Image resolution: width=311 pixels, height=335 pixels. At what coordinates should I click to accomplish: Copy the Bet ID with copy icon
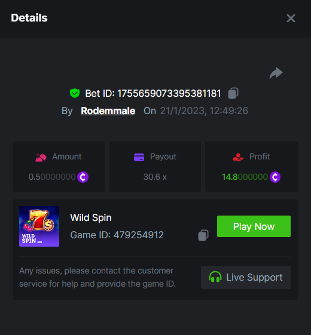(x=233, y=93)
